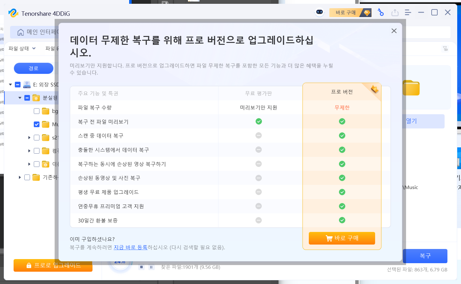The width and height of the screenshot is (461, 284).
Task: Click the key registration icon
Action: [x=381, y=12]
